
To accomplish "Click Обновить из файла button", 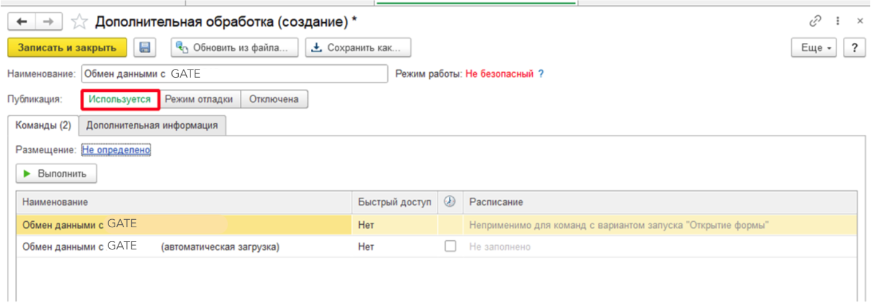I will point(234,47).
